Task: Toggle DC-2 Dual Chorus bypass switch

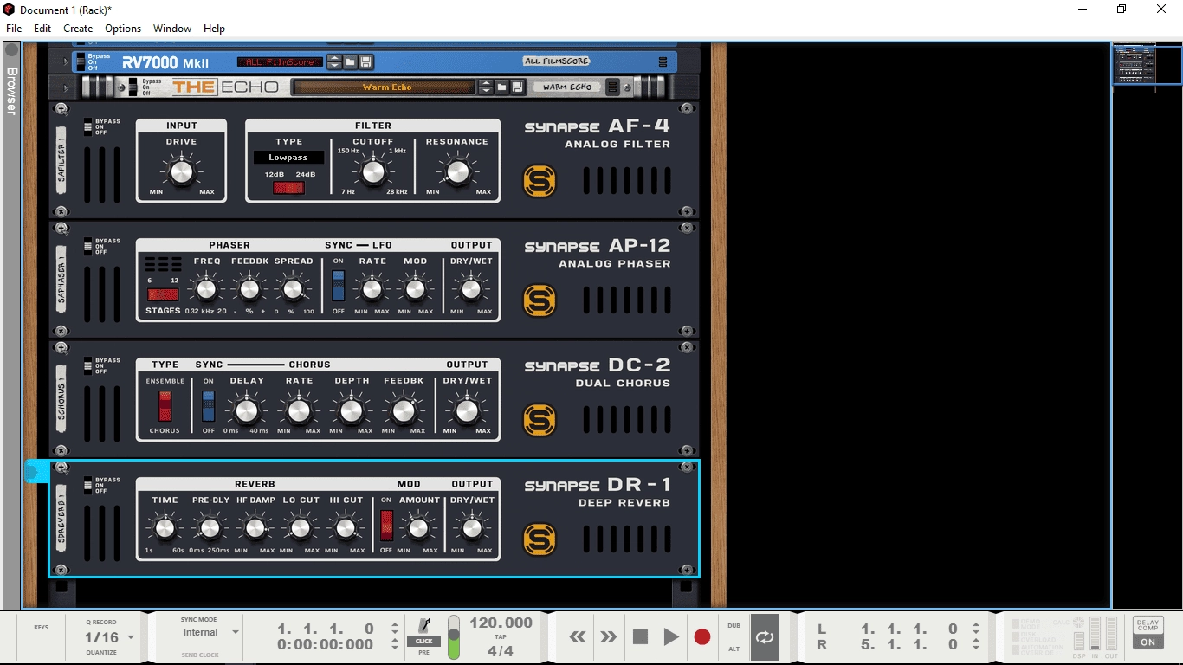Action: [x=87, y=366]
